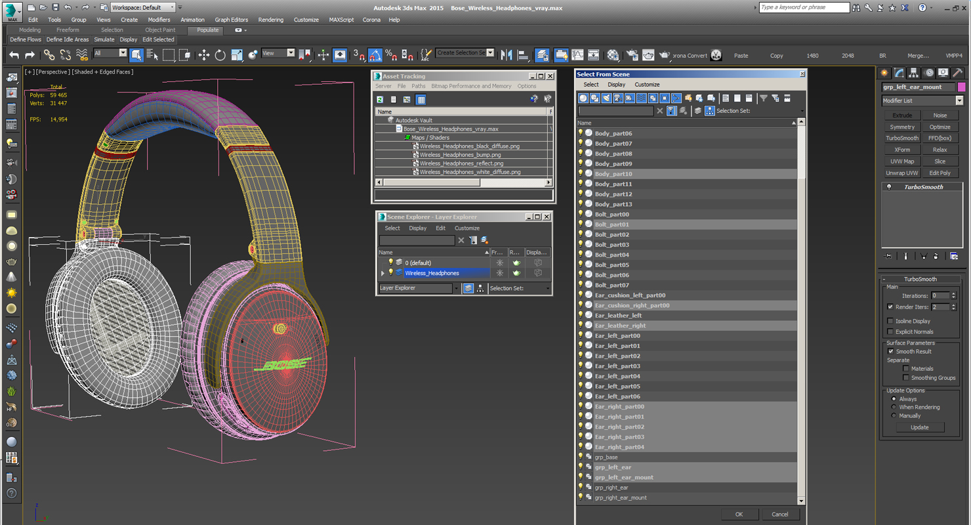Screen dimensions: 971x525
Task: Open Render Setup teapot icon
Action: (632, 55)
